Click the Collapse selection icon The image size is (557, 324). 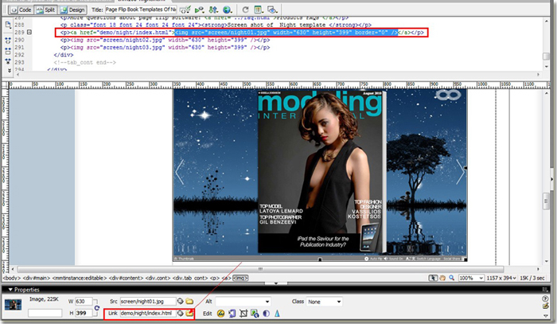click(x=8, y=51)
